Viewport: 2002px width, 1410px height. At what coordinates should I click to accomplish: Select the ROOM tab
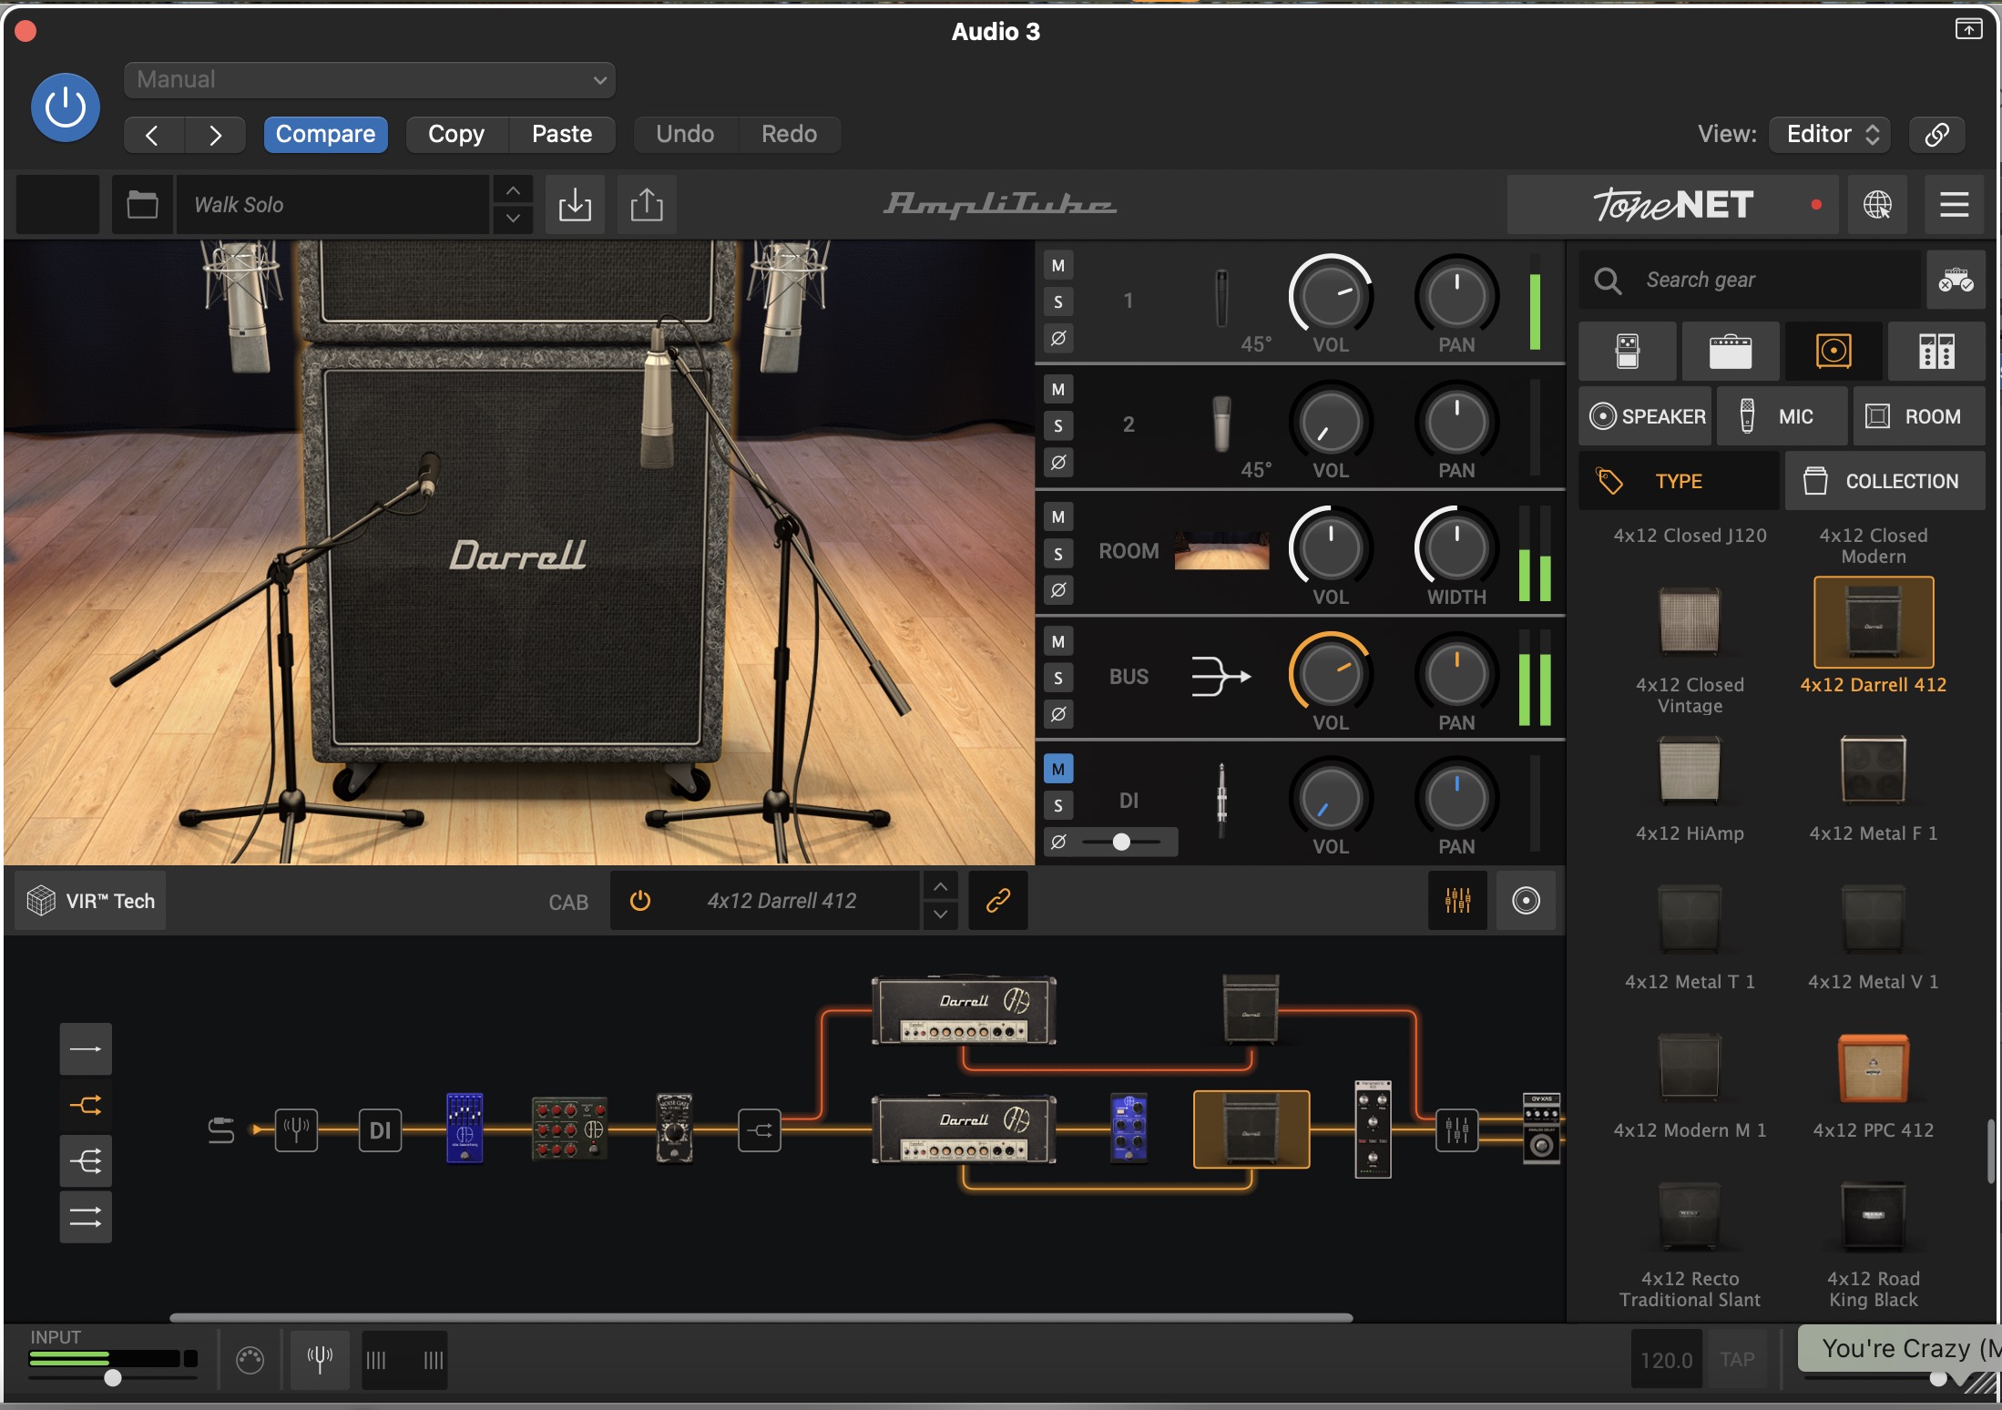(x=1919, y=416)
